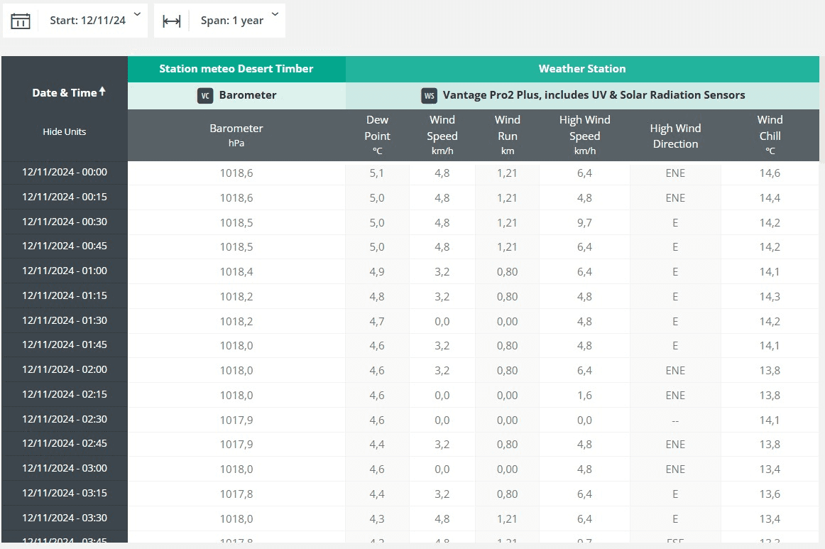Click the Hide Units link
Image resolution: width=825 pixels, height=549 pixels.
click(x=64, y=131)
